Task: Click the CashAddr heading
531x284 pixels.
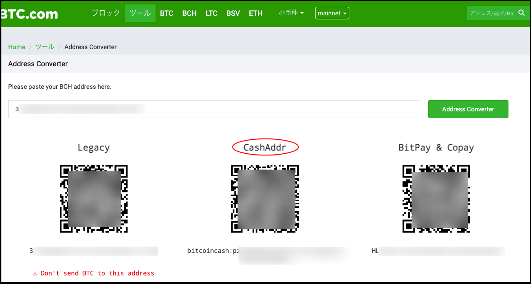Action: point(265,147)
